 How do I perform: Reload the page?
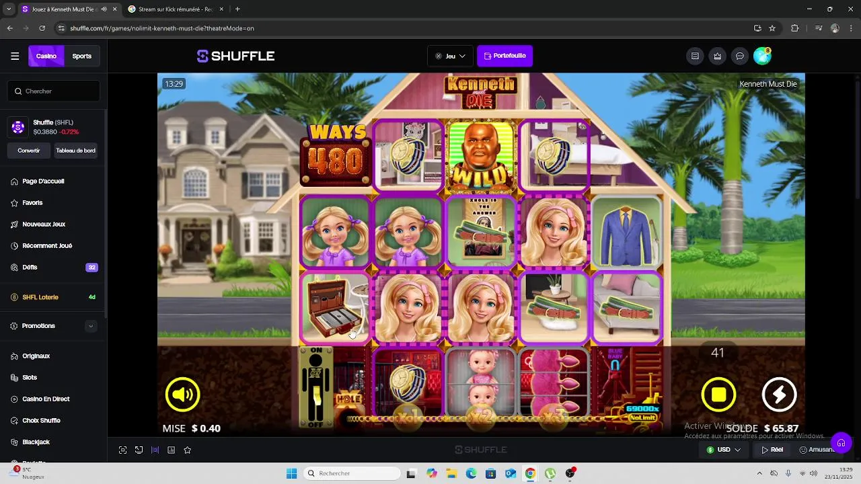pos(42,28)
